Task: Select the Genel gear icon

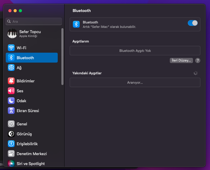Action: coord(11,124)
